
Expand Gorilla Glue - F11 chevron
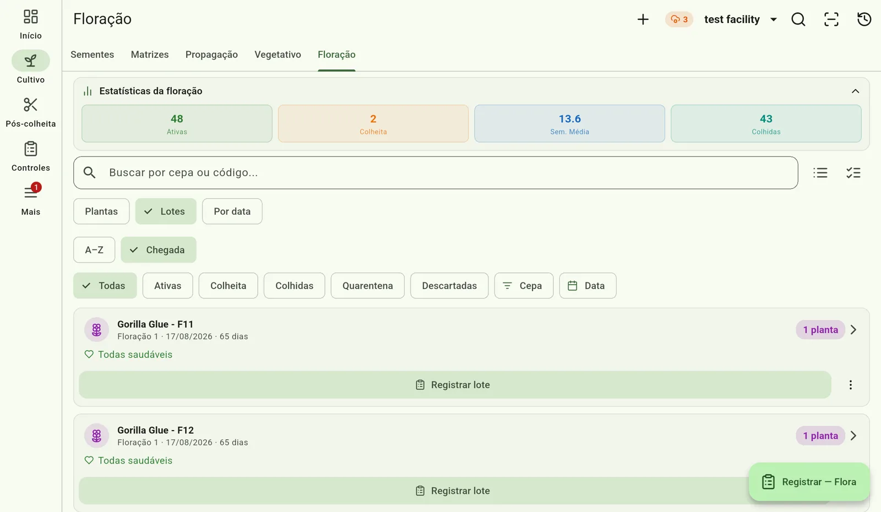click(x=853, y=330)
